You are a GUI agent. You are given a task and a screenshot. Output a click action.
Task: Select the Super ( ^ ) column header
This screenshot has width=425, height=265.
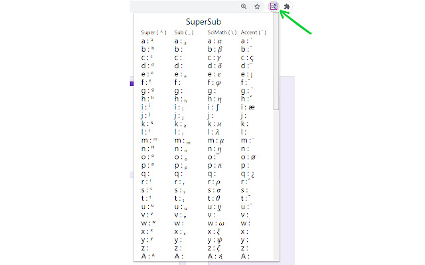[153, 32]
